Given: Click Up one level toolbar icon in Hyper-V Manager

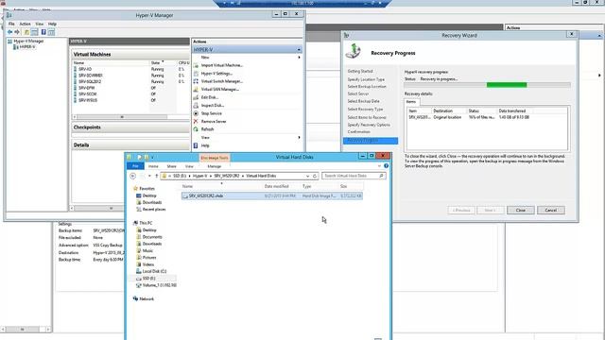Looking at the screenshot, I should pyautogui.click(x=26, y=32).
